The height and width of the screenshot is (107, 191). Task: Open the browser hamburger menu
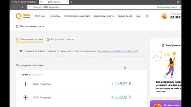[x=178, y=2]
